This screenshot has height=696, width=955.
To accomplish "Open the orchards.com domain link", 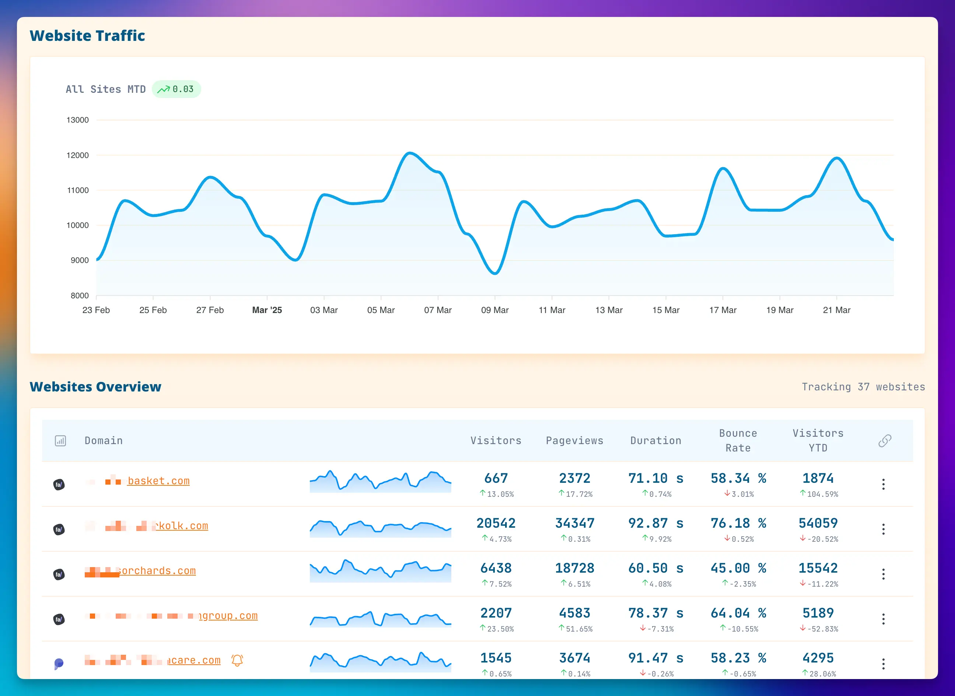I will tap(158, 570).
